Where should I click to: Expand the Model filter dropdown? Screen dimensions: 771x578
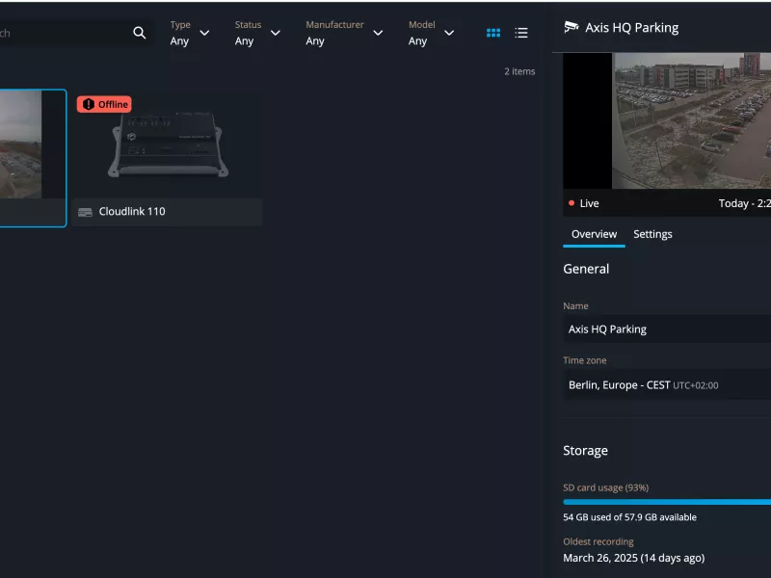point(431,33)
